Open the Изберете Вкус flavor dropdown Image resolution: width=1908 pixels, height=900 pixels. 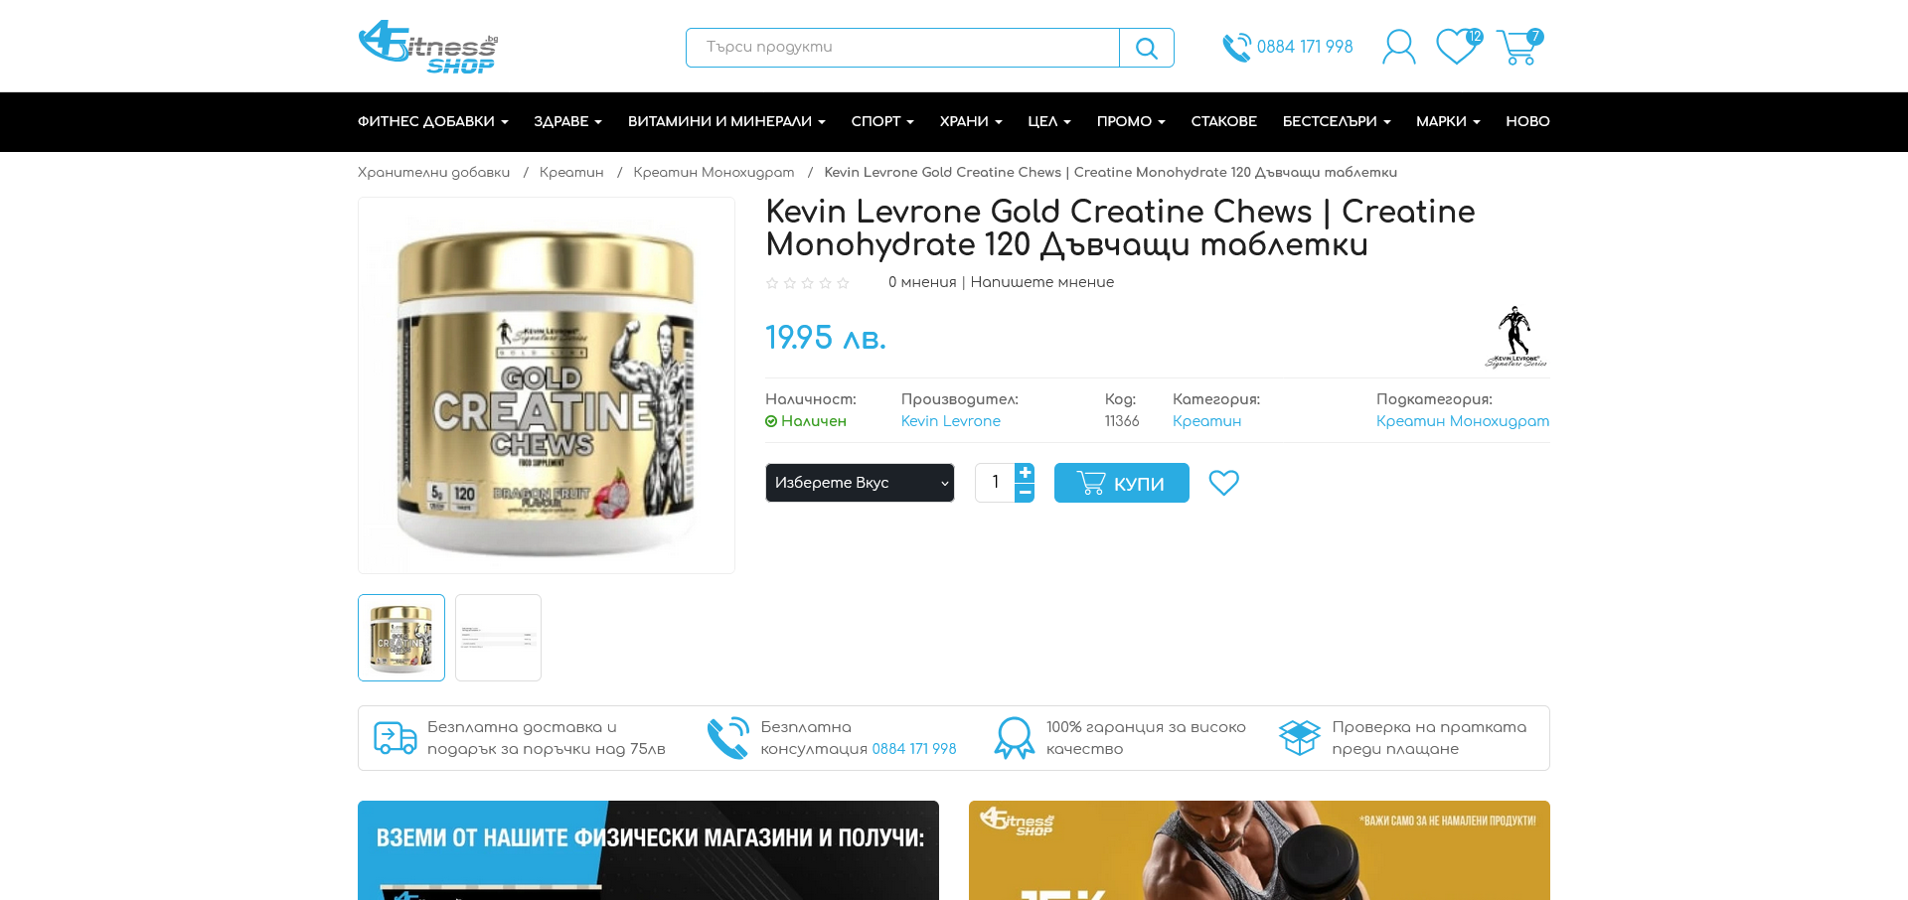[x=860, y=483]
